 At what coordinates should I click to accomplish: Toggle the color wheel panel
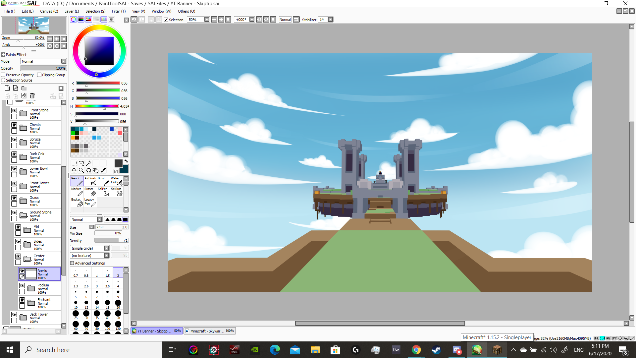pyautogui.click(x=73, y=20)
